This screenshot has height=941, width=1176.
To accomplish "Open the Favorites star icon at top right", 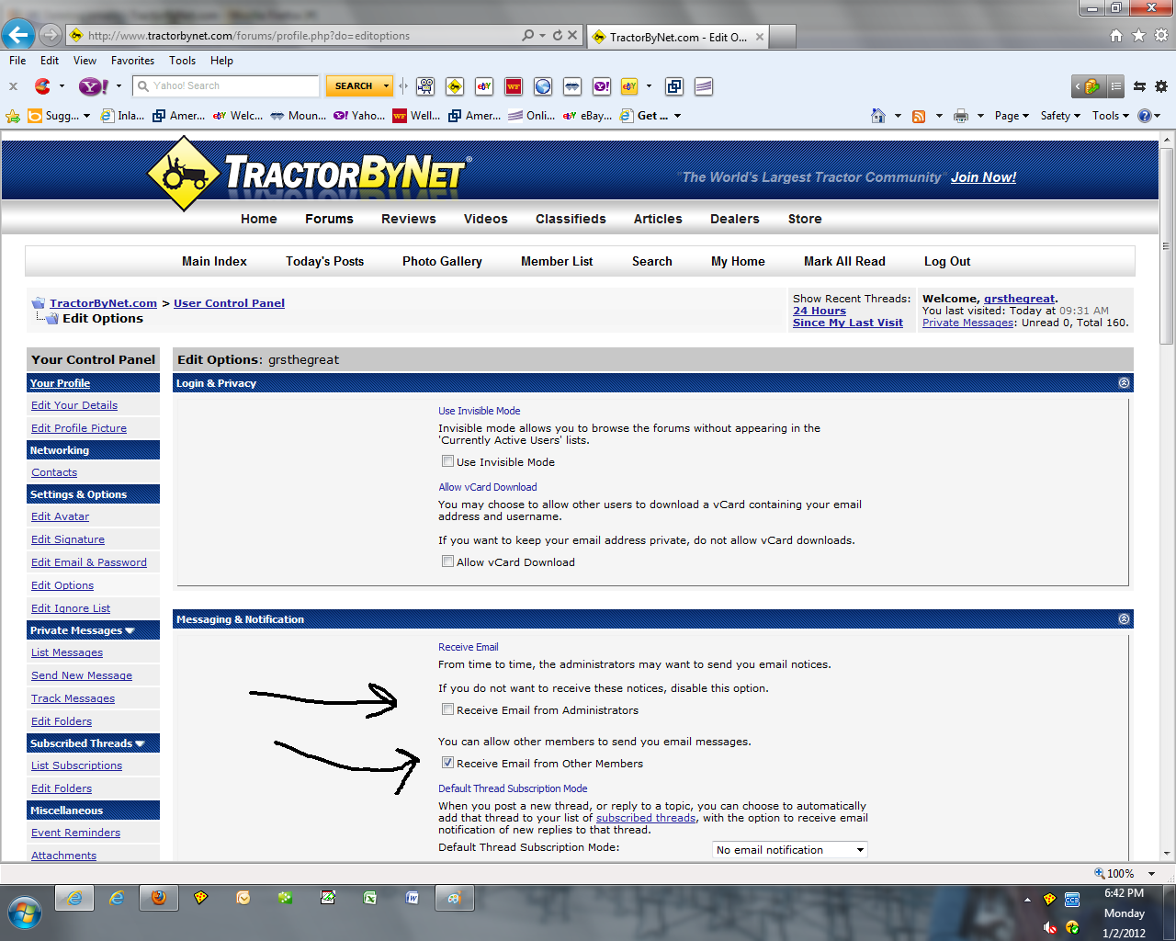I will [x=1138, y=35].
